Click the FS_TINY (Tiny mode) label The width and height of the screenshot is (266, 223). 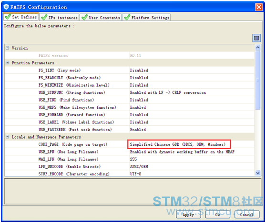60,70
